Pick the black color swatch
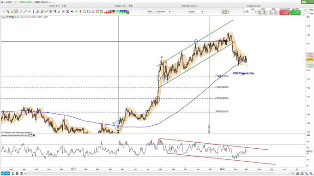 click(114, 11)
